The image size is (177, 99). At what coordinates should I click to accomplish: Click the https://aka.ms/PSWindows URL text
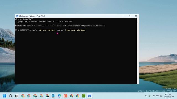pos(93,26)
